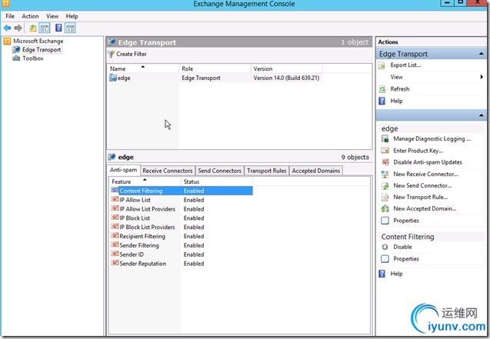Viewport: 490px width, 339px height.
Task: Click the Manage Diagnostic Logging icon
Action: point(385,139)
